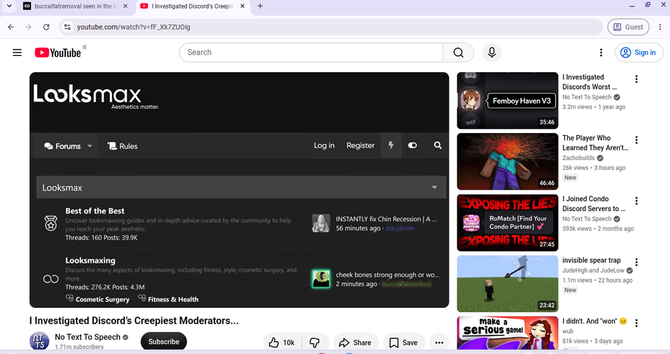The width and height of the screenshot is (670, 354).
Task: Open invisible spear trap thumbnail
Action: [508, 284]
